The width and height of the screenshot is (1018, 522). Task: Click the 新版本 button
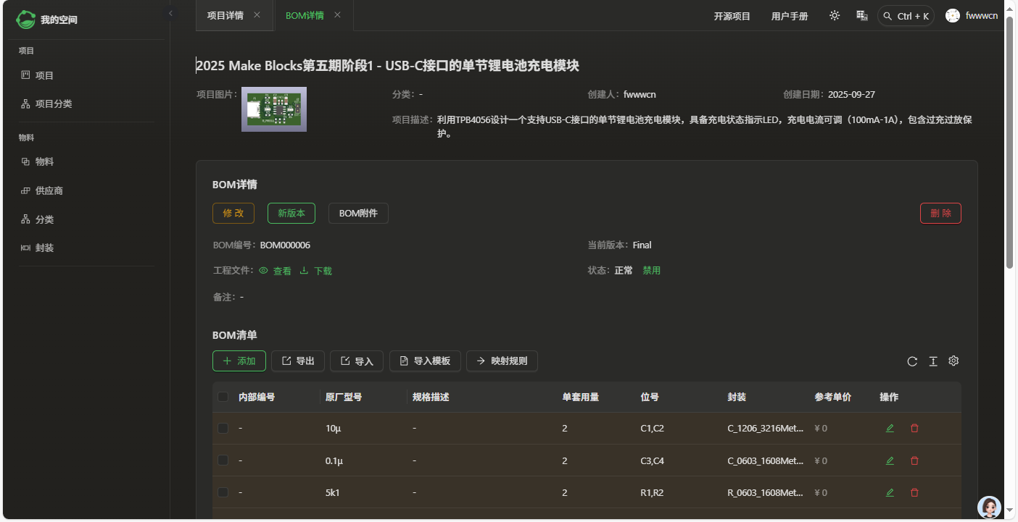click(x=291, y=214)
